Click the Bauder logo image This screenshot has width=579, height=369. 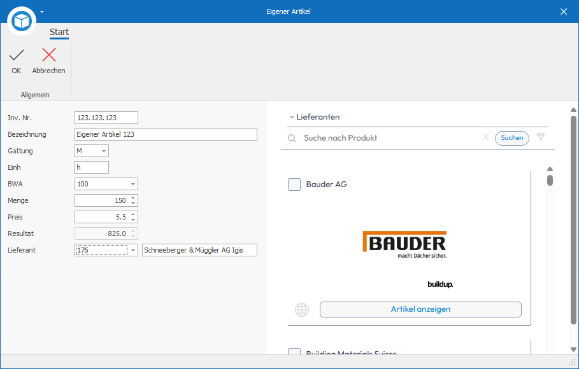click(404, 245)
